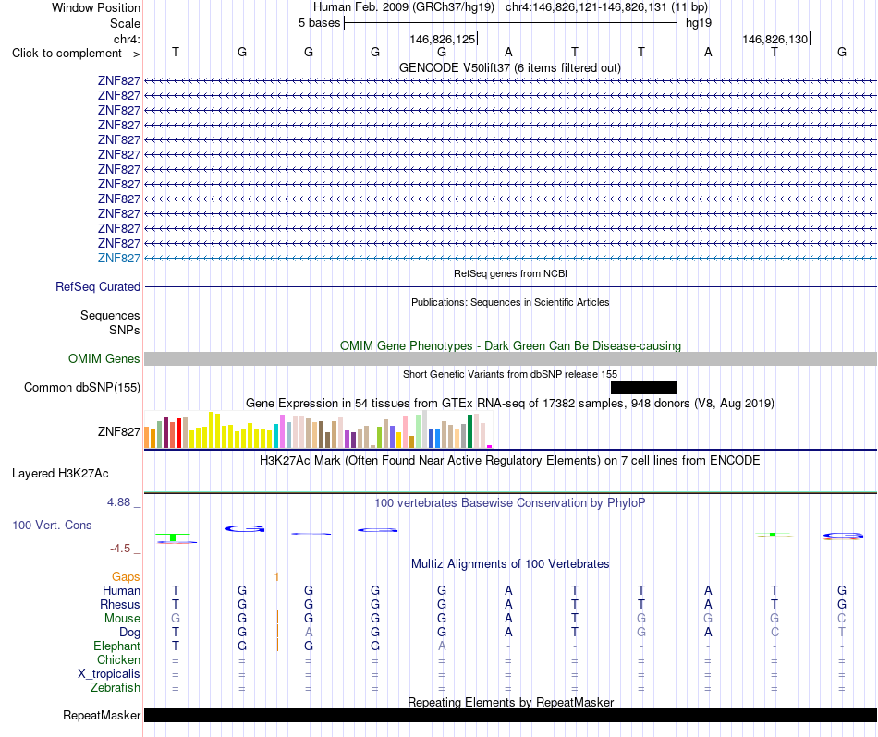The height and width of the screenshot is (737, 878).
Task: Click the PhyloP 4.88 upper axis value
Action: (118, 502)
